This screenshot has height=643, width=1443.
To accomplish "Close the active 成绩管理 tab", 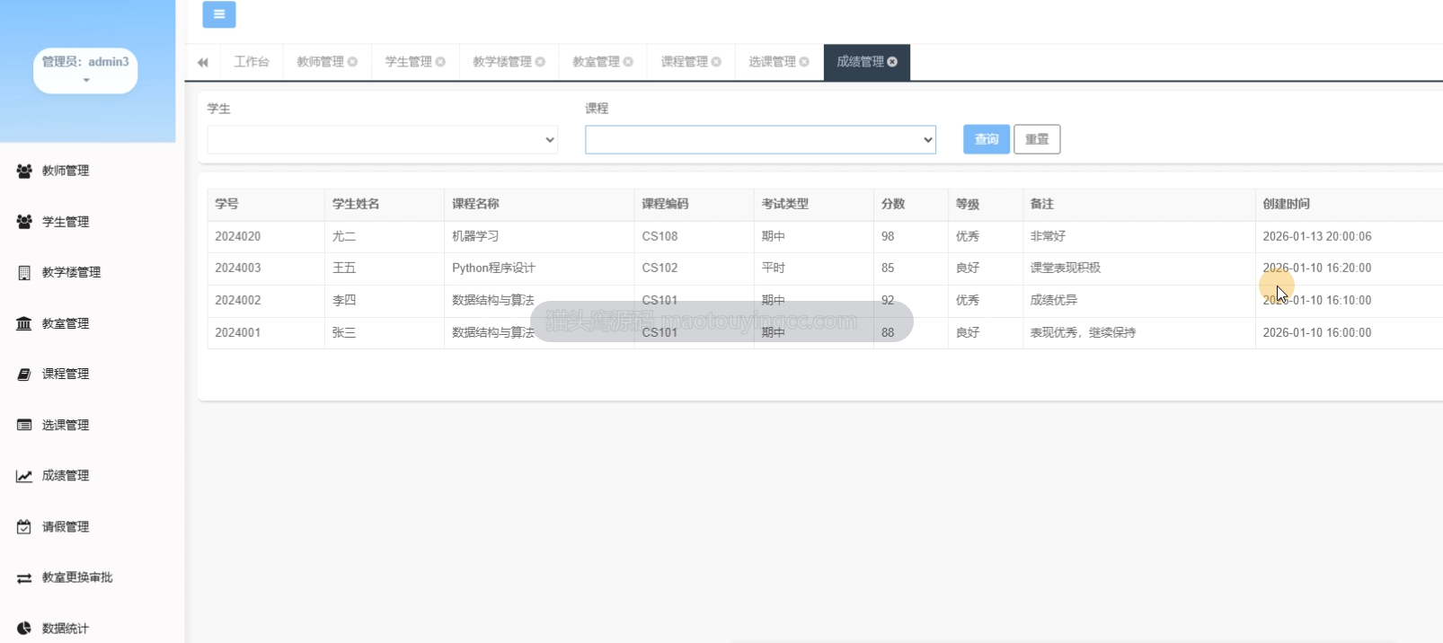I will coord(893,62).
